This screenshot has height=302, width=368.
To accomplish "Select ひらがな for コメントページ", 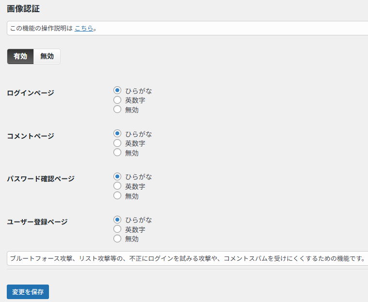I will click(117, 133).
